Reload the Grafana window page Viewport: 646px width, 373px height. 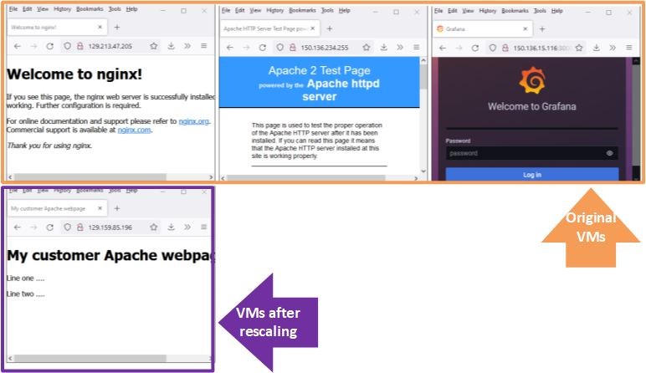click(x=475, y=49)
